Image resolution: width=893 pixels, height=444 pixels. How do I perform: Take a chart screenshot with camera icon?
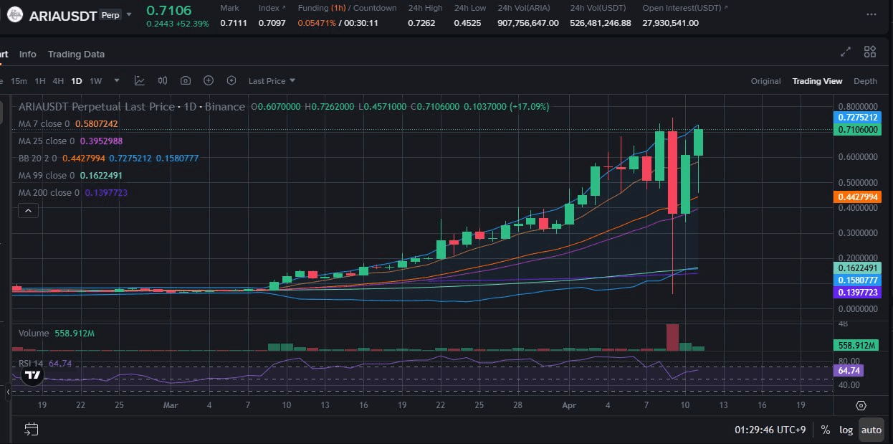(185, 80)
